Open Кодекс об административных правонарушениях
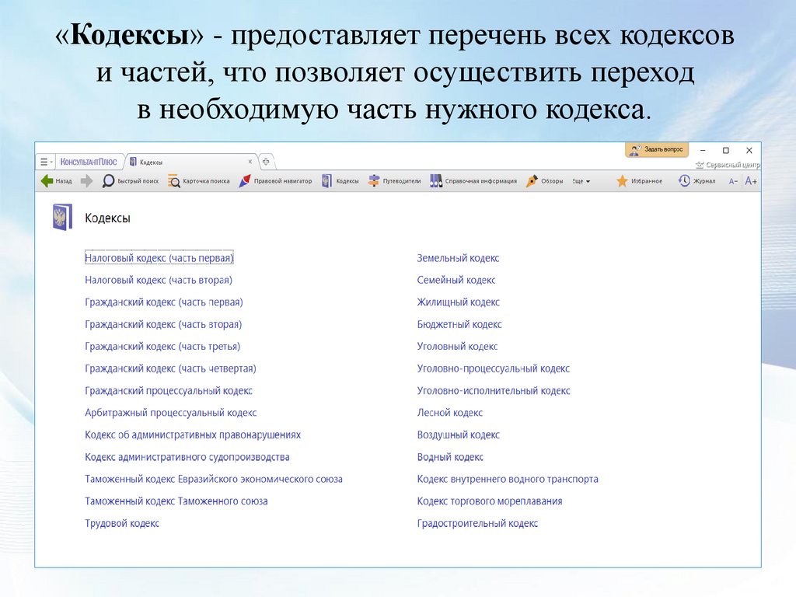 193,435
